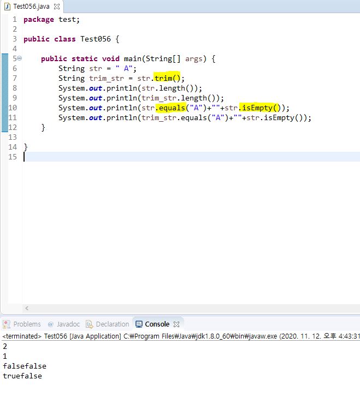The width and height of the screenshot is (360, 409).
Task: Click console output line '2'
Action: tap(5, 346)
